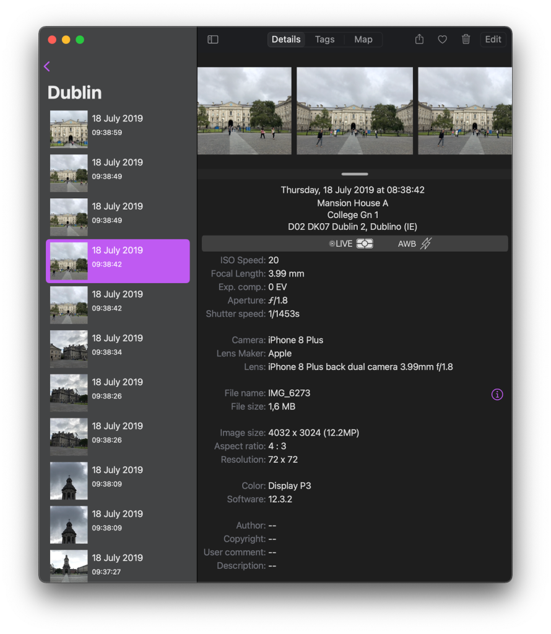The height and width of the screenshot is (634, 551).
Task: Click the LIVE indicator in the metadata bar
Action: [342, 244]
